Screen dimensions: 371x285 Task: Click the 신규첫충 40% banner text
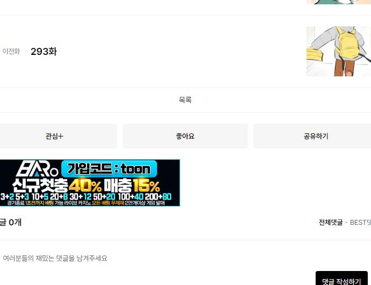point(57,186)
